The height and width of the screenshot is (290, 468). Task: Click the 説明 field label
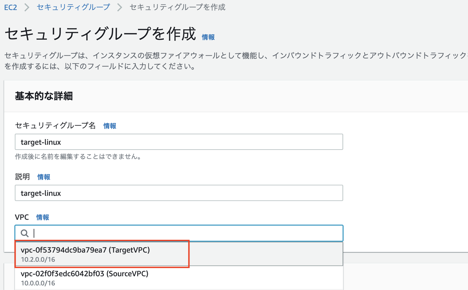22,177
